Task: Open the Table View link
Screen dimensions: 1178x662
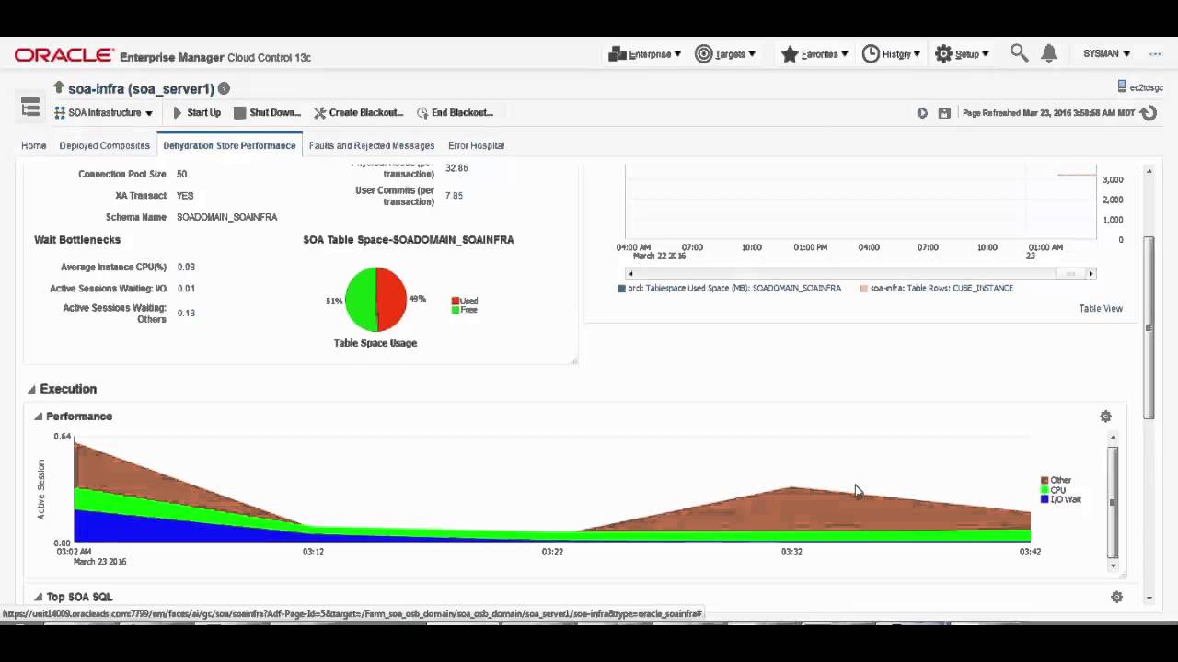Action: click(1101, 308)
